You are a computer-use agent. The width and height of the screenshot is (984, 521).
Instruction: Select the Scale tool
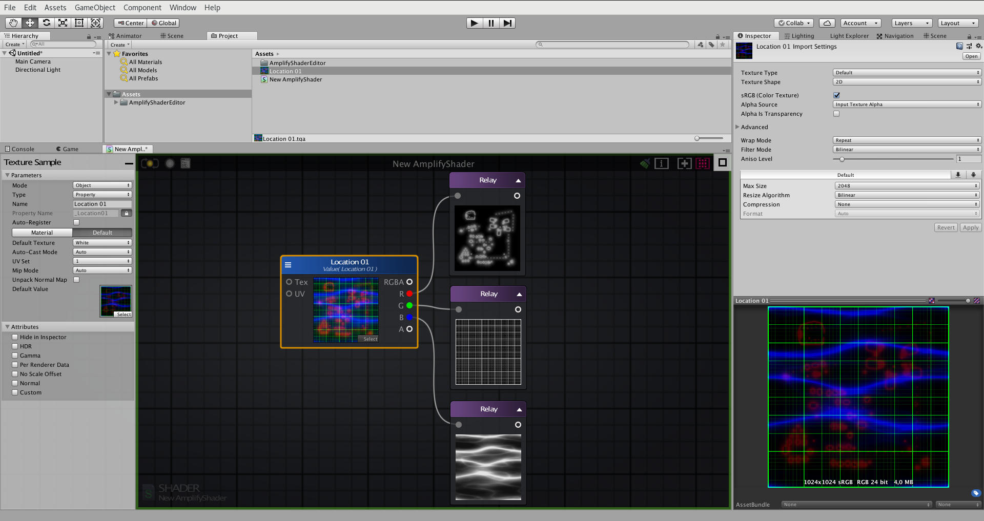coord(63,23)
